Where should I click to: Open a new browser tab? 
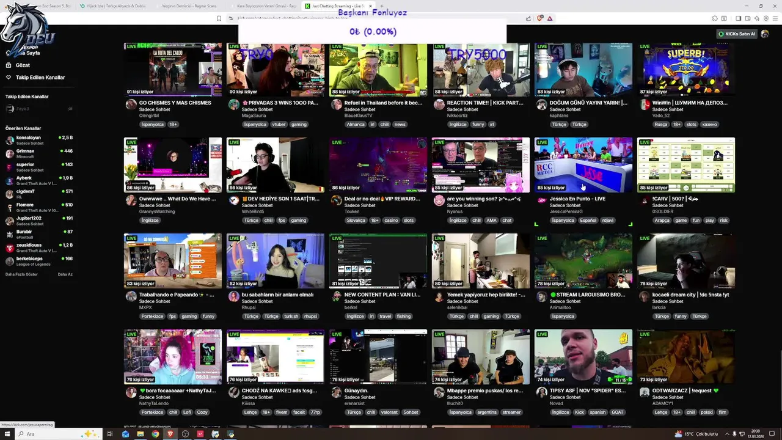[x=382, y=5]
